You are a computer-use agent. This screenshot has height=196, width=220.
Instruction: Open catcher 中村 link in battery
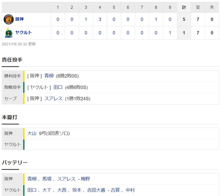tap(130, 190)
